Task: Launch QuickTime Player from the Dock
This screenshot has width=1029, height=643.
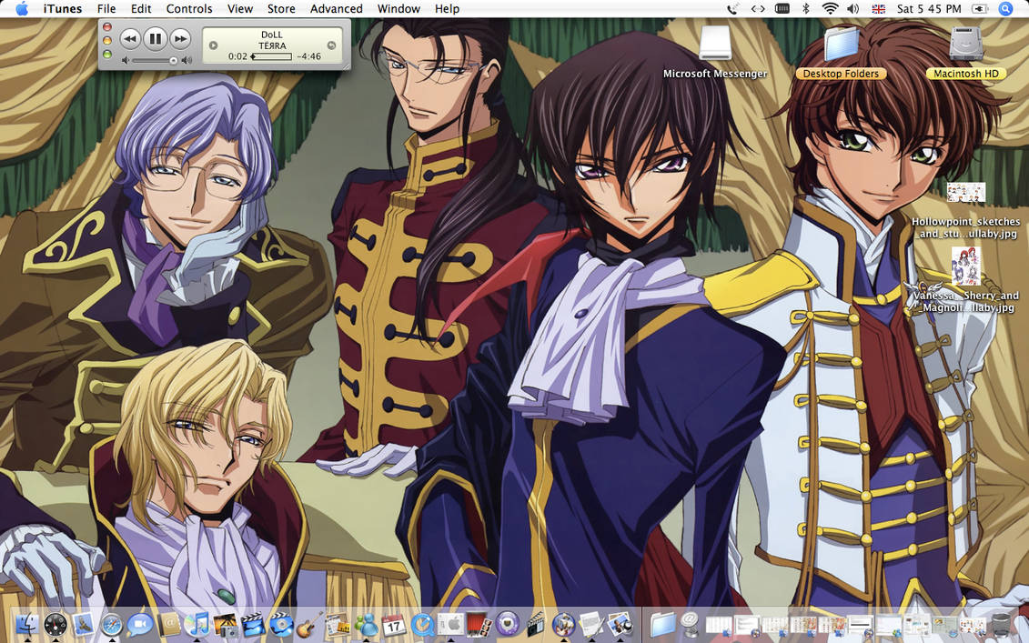Action: pos(423,623)
